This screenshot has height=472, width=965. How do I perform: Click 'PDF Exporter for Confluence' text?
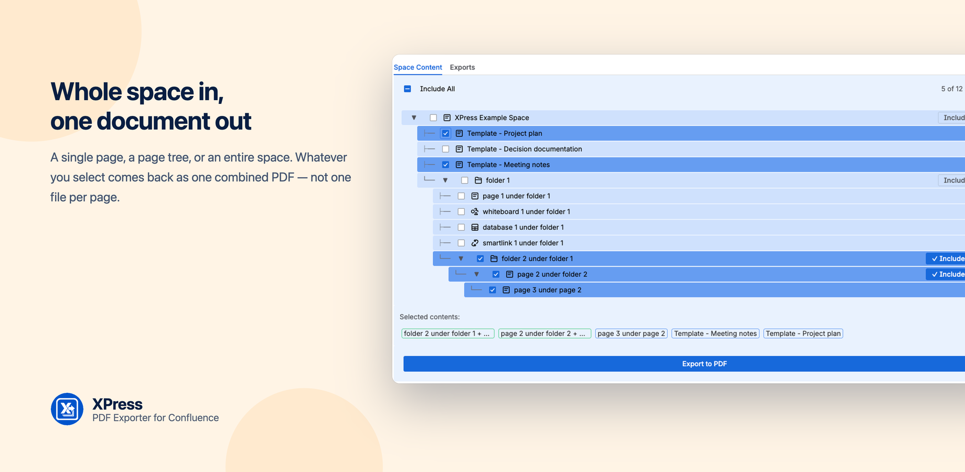point(156,418)
